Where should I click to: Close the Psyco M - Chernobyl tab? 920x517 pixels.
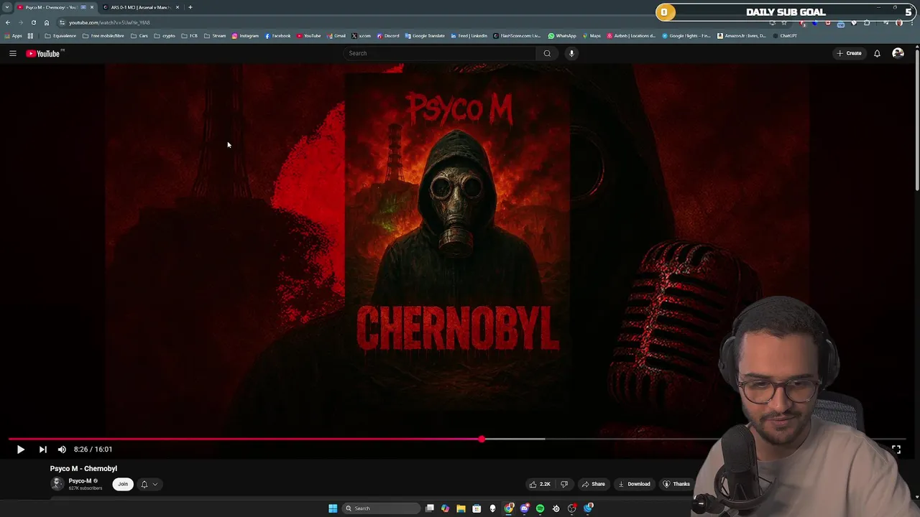point(92,7)
